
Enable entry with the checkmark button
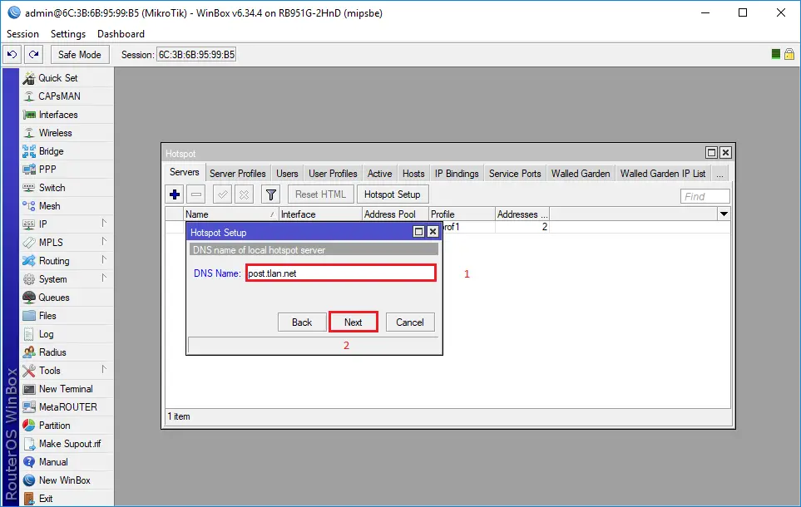[223, 194]
